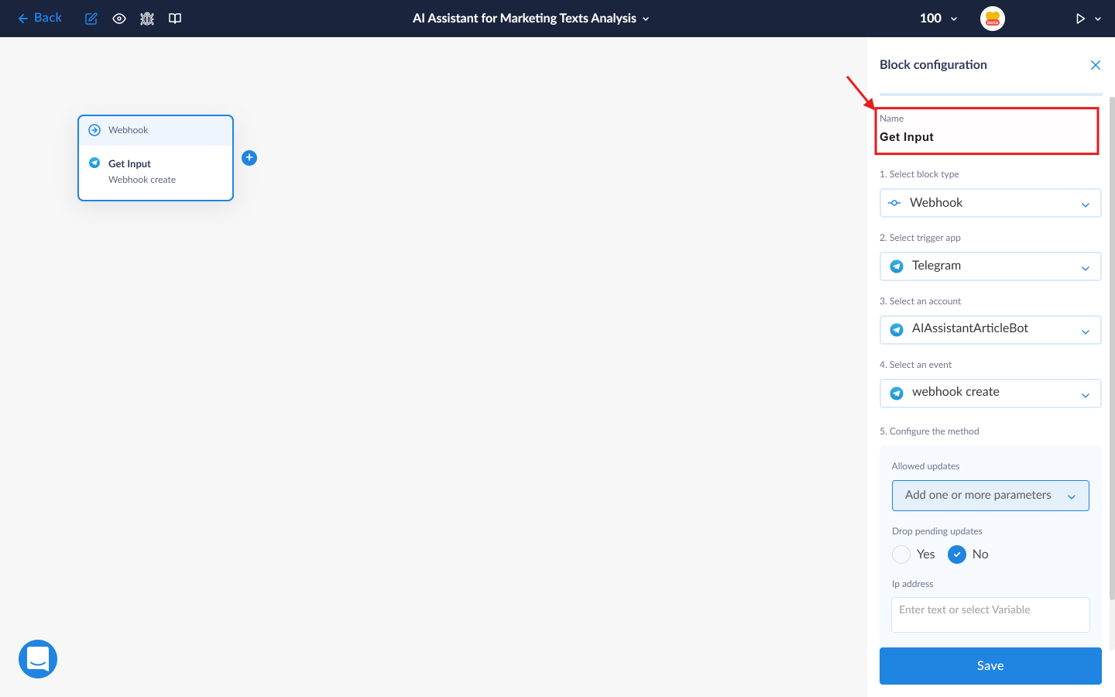Click the Block configuration heading
This screenshot has height=697, width=1115.
click(933, 65)
